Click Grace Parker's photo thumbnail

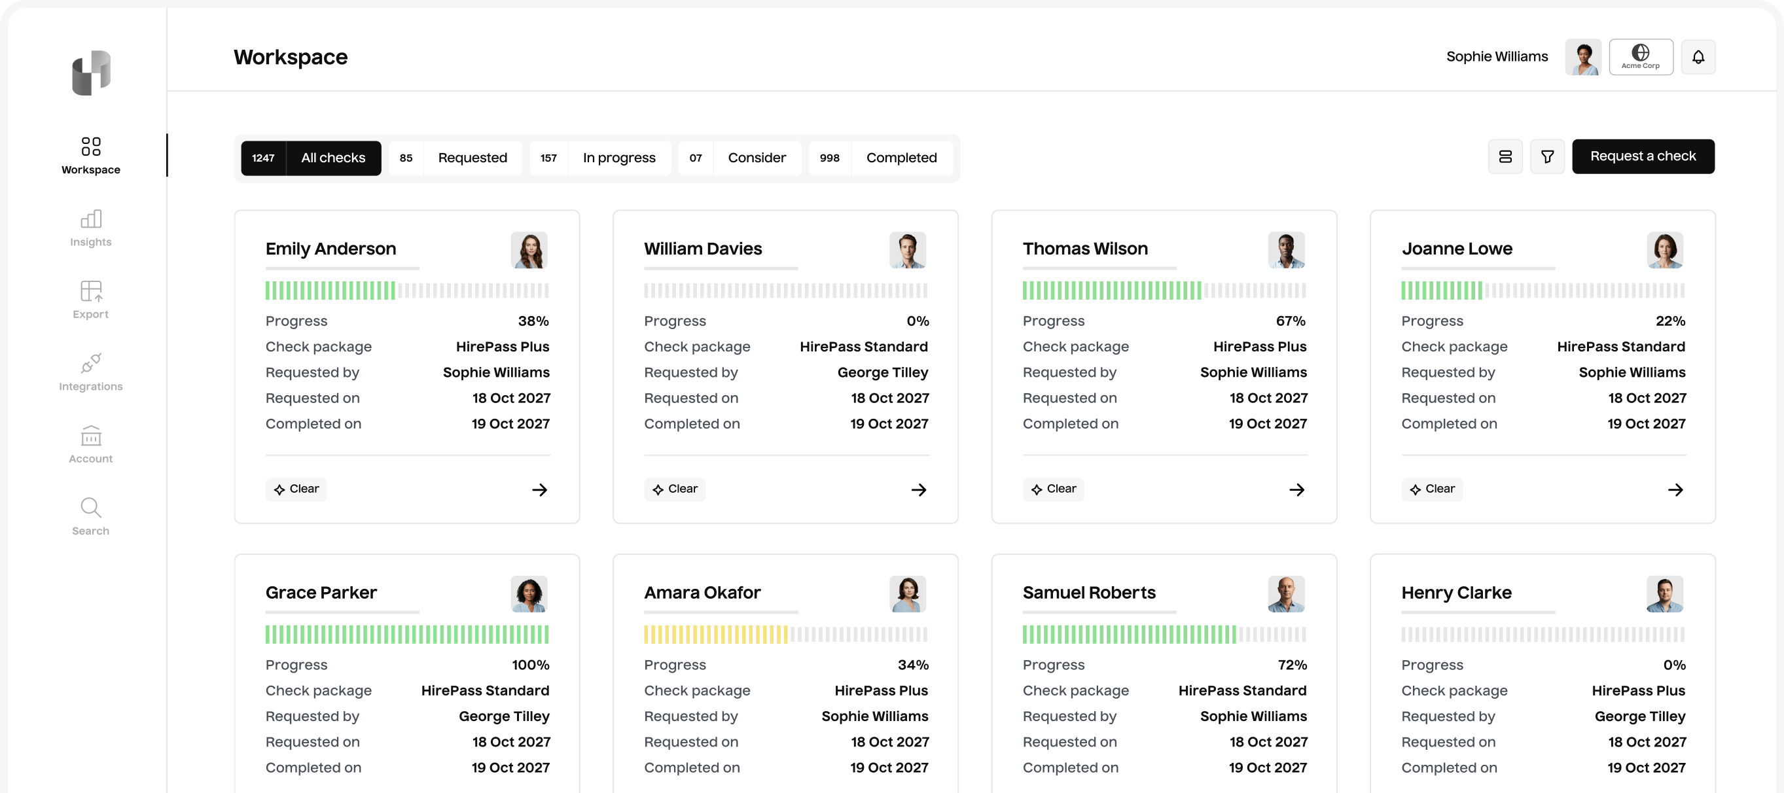click(529, 594)
